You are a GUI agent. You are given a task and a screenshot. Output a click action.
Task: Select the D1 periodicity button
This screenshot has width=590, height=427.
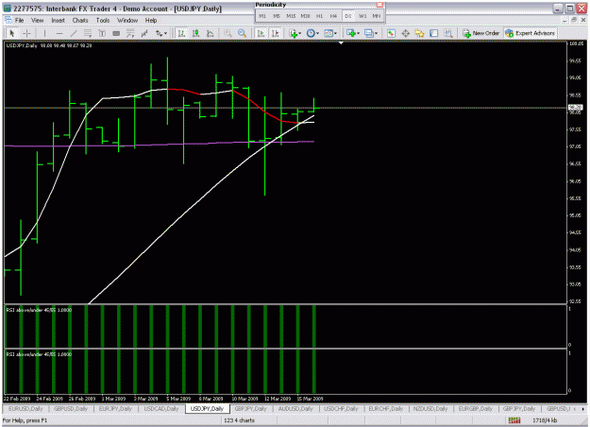pyautogui.click(x=348, y=16)
